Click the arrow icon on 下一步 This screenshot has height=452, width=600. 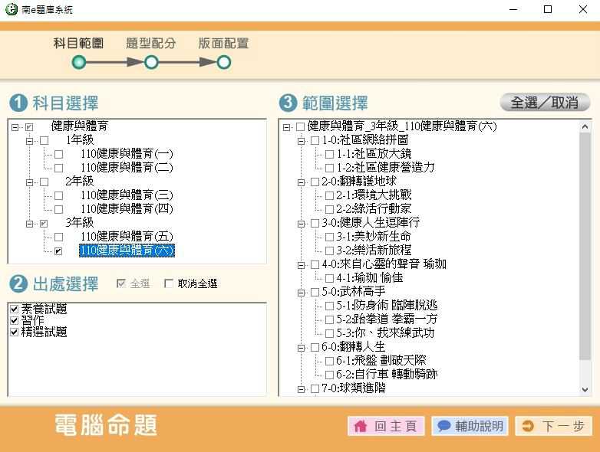tap(528, 426)
